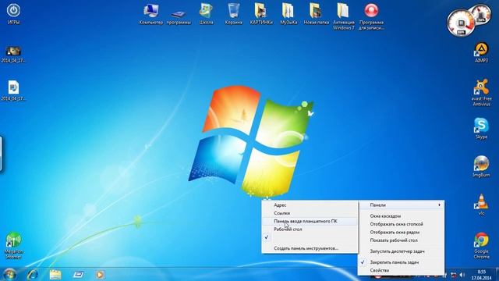
Task: Toggle the checked unnamed toolbar entry
Action: pyautogui.click(x=310, y=237)
